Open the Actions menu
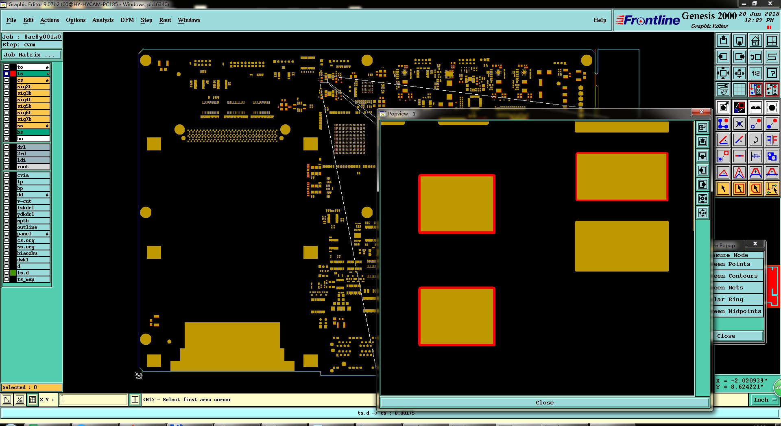 [x=50, y=20]
